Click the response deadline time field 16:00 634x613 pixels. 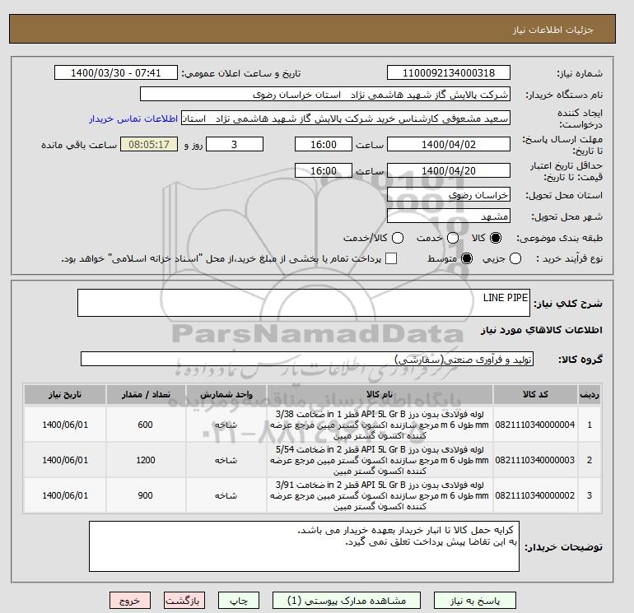(323, 144)
